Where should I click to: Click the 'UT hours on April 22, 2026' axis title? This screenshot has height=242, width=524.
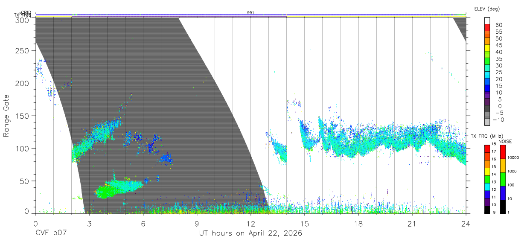point(250,233)
